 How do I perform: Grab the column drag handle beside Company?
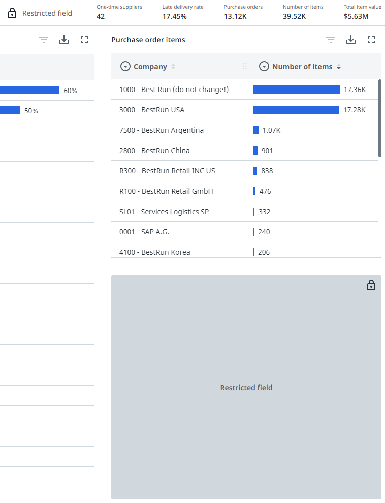pos(245,67)
